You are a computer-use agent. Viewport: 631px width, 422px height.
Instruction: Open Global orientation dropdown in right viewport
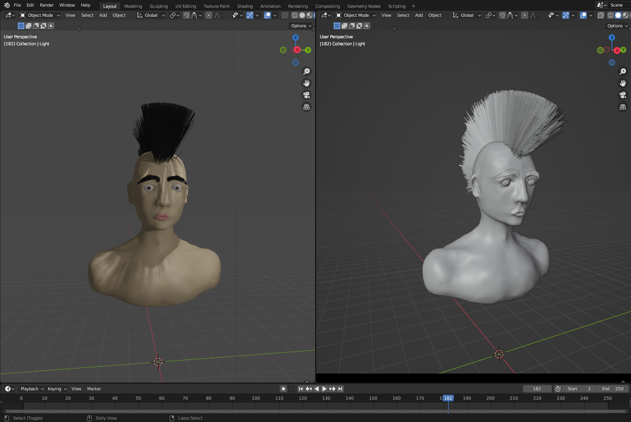[x=466, y=15]
